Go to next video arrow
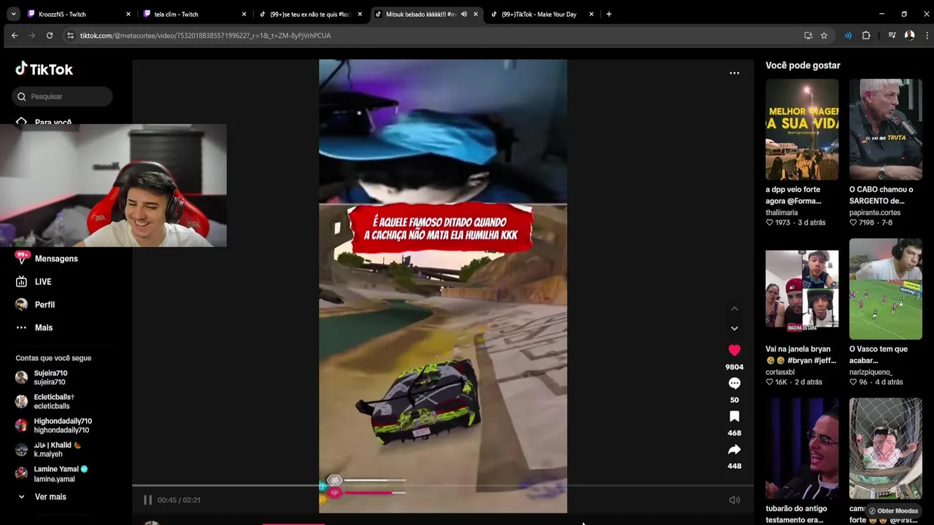The image size is (934, 525). 734,328
